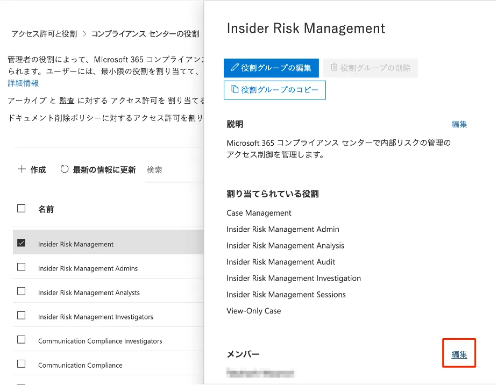Screen dimensions: 497x385
Task: Check the Insider Risk Management Admins checkbox
Action: [x=22, y=267]
